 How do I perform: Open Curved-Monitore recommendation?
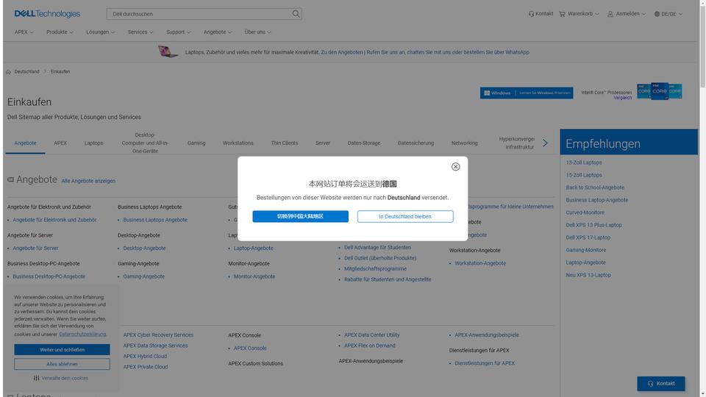pos(585,213)
